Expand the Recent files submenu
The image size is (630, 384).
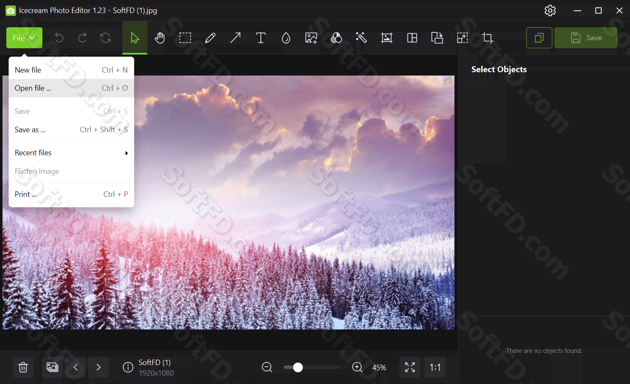[71, 153]
